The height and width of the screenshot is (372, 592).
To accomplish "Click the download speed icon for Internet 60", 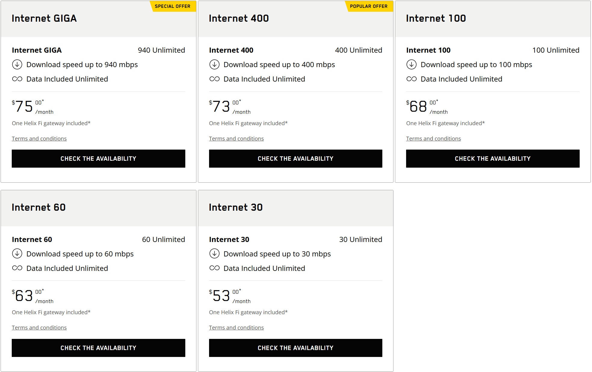I will point(18,254).
